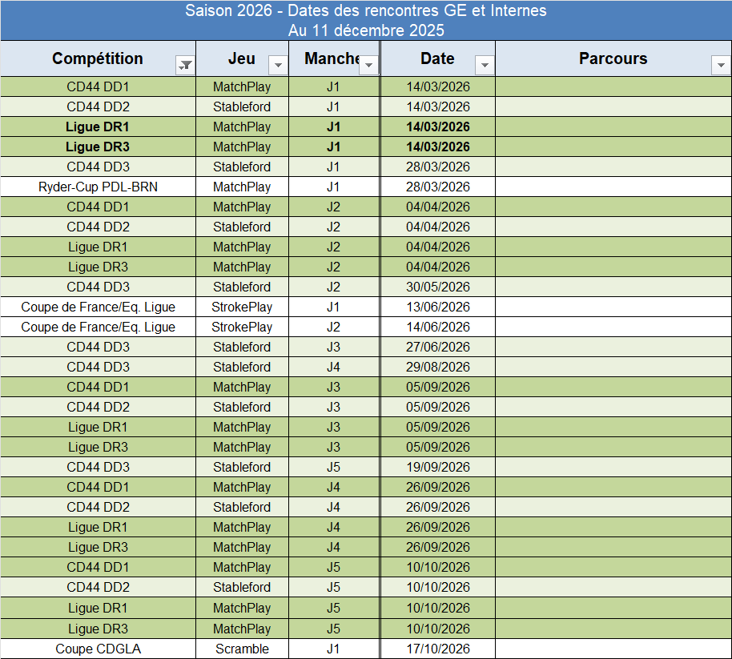Click the 19/09/2026 date cell
This screenshot has width=732, height=659.
coord(437,467)
